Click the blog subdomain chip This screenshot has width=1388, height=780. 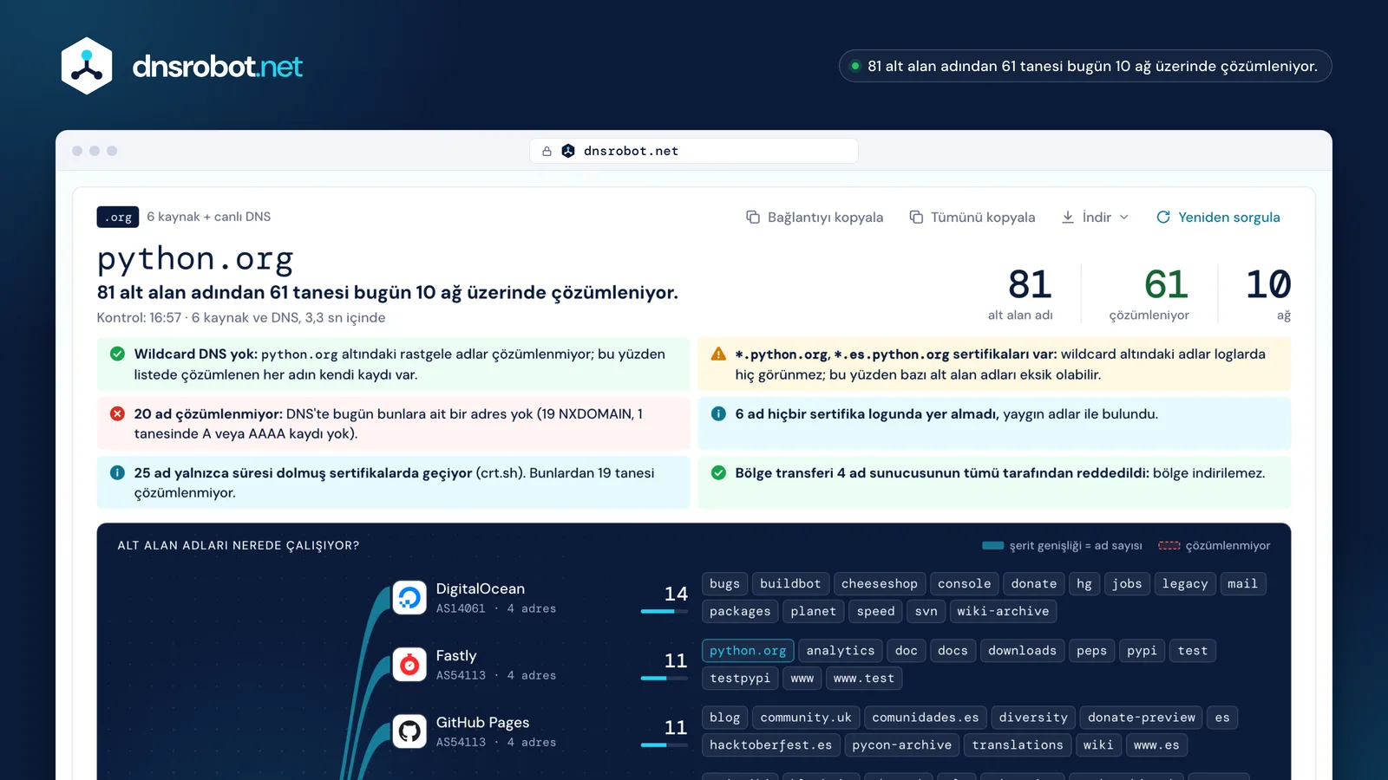point(724,718)
